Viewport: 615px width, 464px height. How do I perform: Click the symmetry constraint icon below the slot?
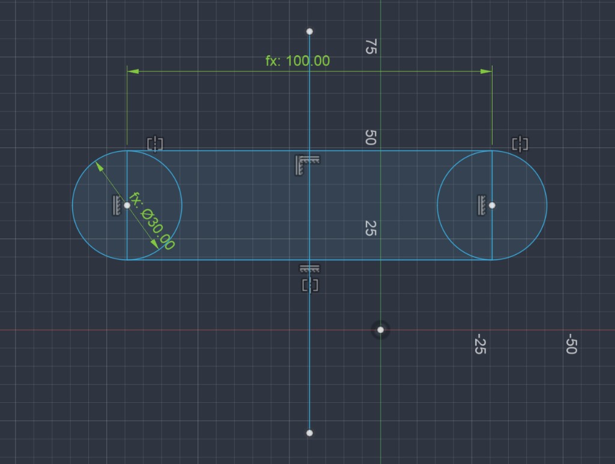(310, 285)
